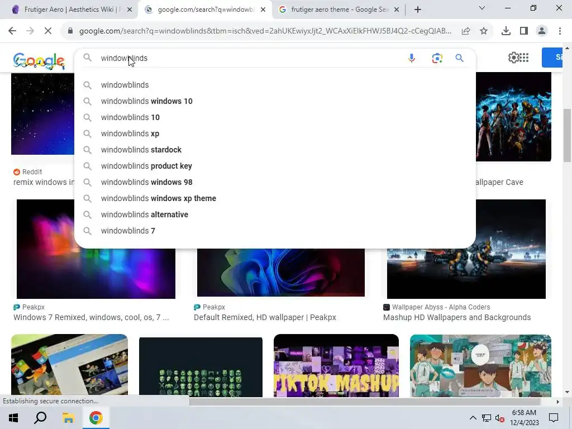Toggle Chrome side panel icon
572x429 pixels.
524,31
